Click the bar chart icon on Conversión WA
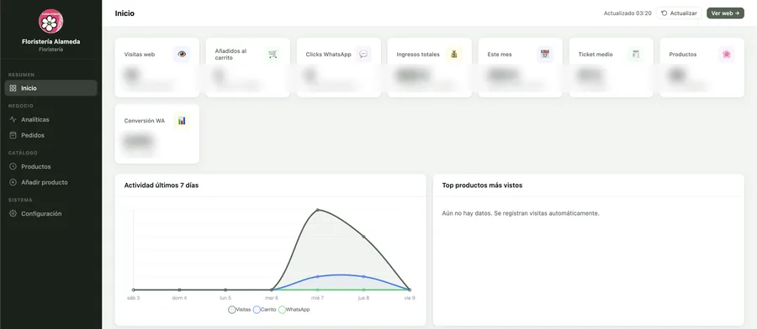The image size is (757, 329). (x=182, y=121)
